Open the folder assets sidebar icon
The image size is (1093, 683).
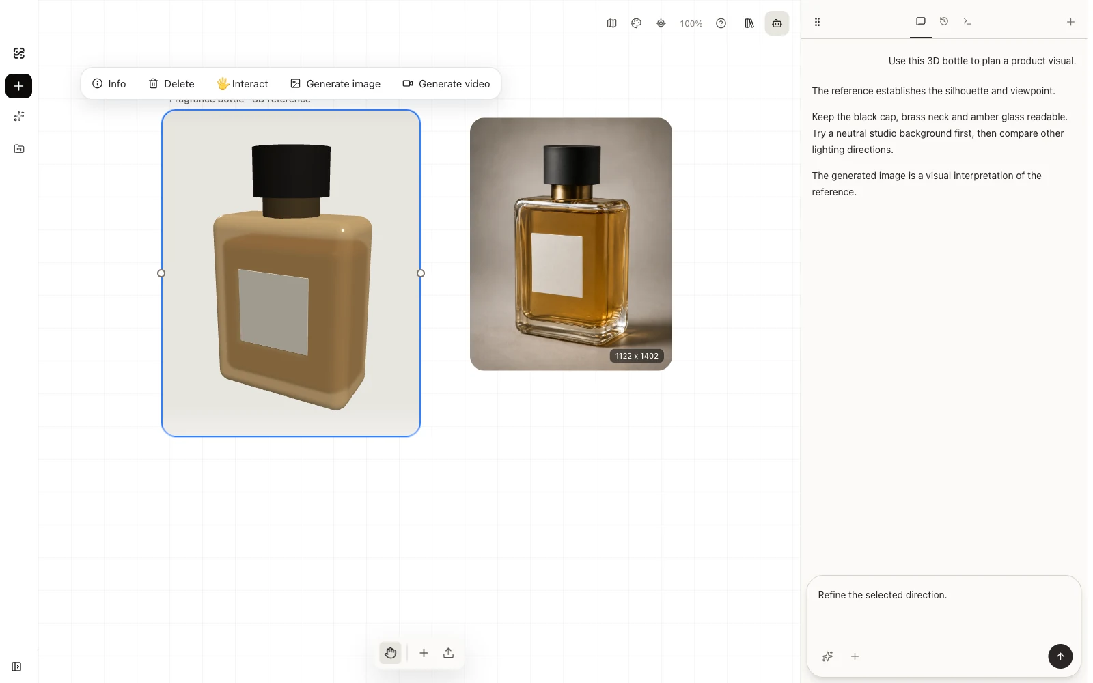(x=19, y=149)
